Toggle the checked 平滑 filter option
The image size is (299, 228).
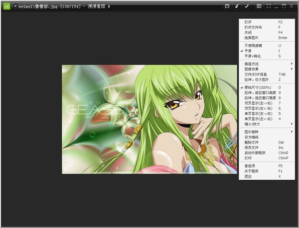click(267, 51)
